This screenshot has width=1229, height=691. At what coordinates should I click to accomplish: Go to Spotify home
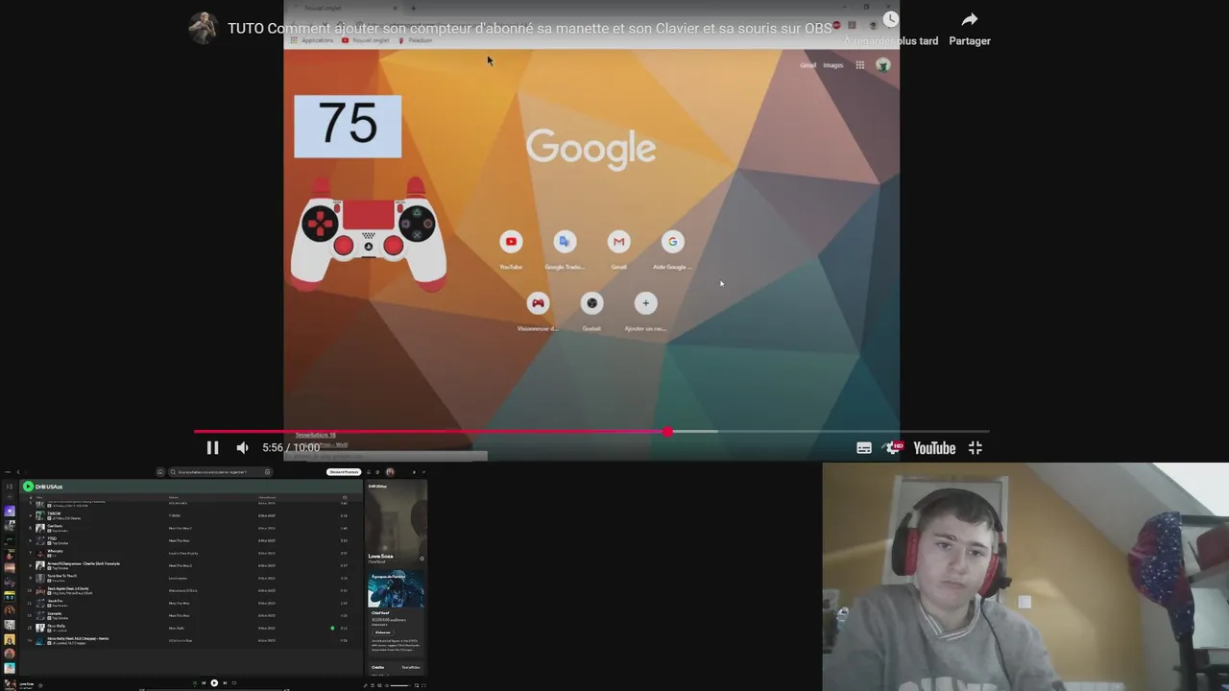[160, 472]
